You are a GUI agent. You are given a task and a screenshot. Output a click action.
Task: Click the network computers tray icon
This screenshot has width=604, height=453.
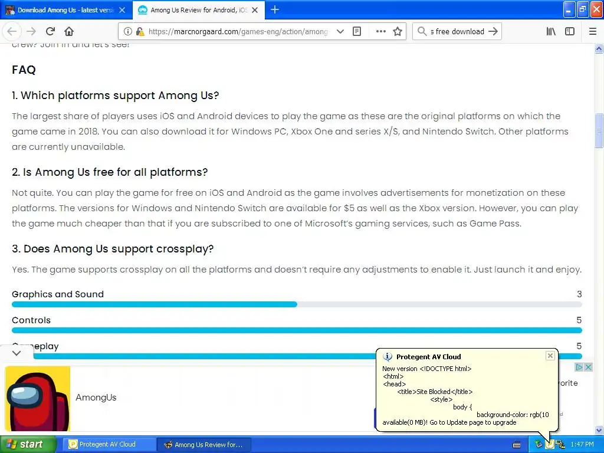560,445
